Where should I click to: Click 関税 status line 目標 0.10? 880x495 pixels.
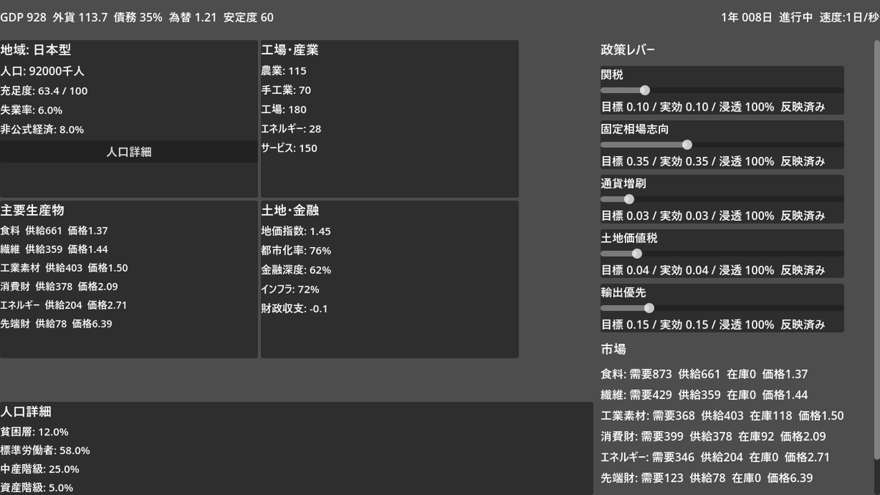(713, 107)
